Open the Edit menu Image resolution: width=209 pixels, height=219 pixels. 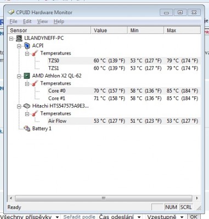[27, 21]
